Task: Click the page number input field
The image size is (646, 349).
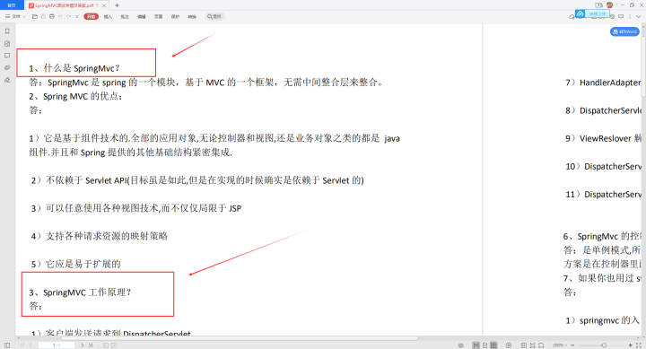Action: coord(57,345)
